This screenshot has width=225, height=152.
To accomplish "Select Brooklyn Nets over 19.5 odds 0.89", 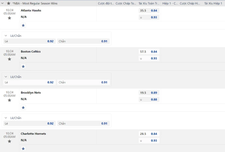I will [x=149, y=93].
